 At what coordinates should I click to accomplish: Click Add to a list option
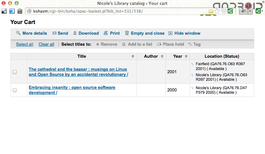pos(137,44)
